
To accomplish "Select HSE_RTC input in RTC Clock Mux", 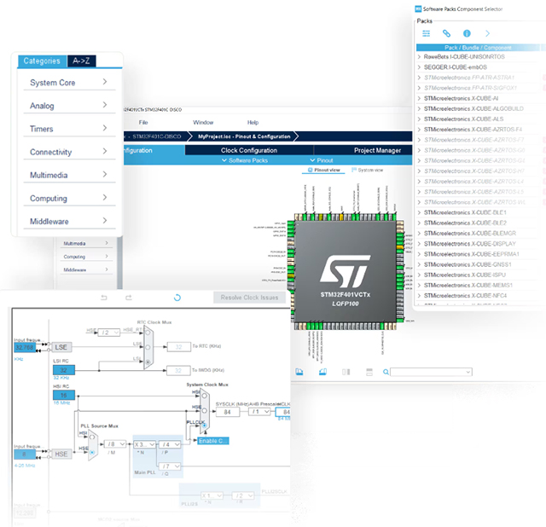I will (x=148, y=333).
